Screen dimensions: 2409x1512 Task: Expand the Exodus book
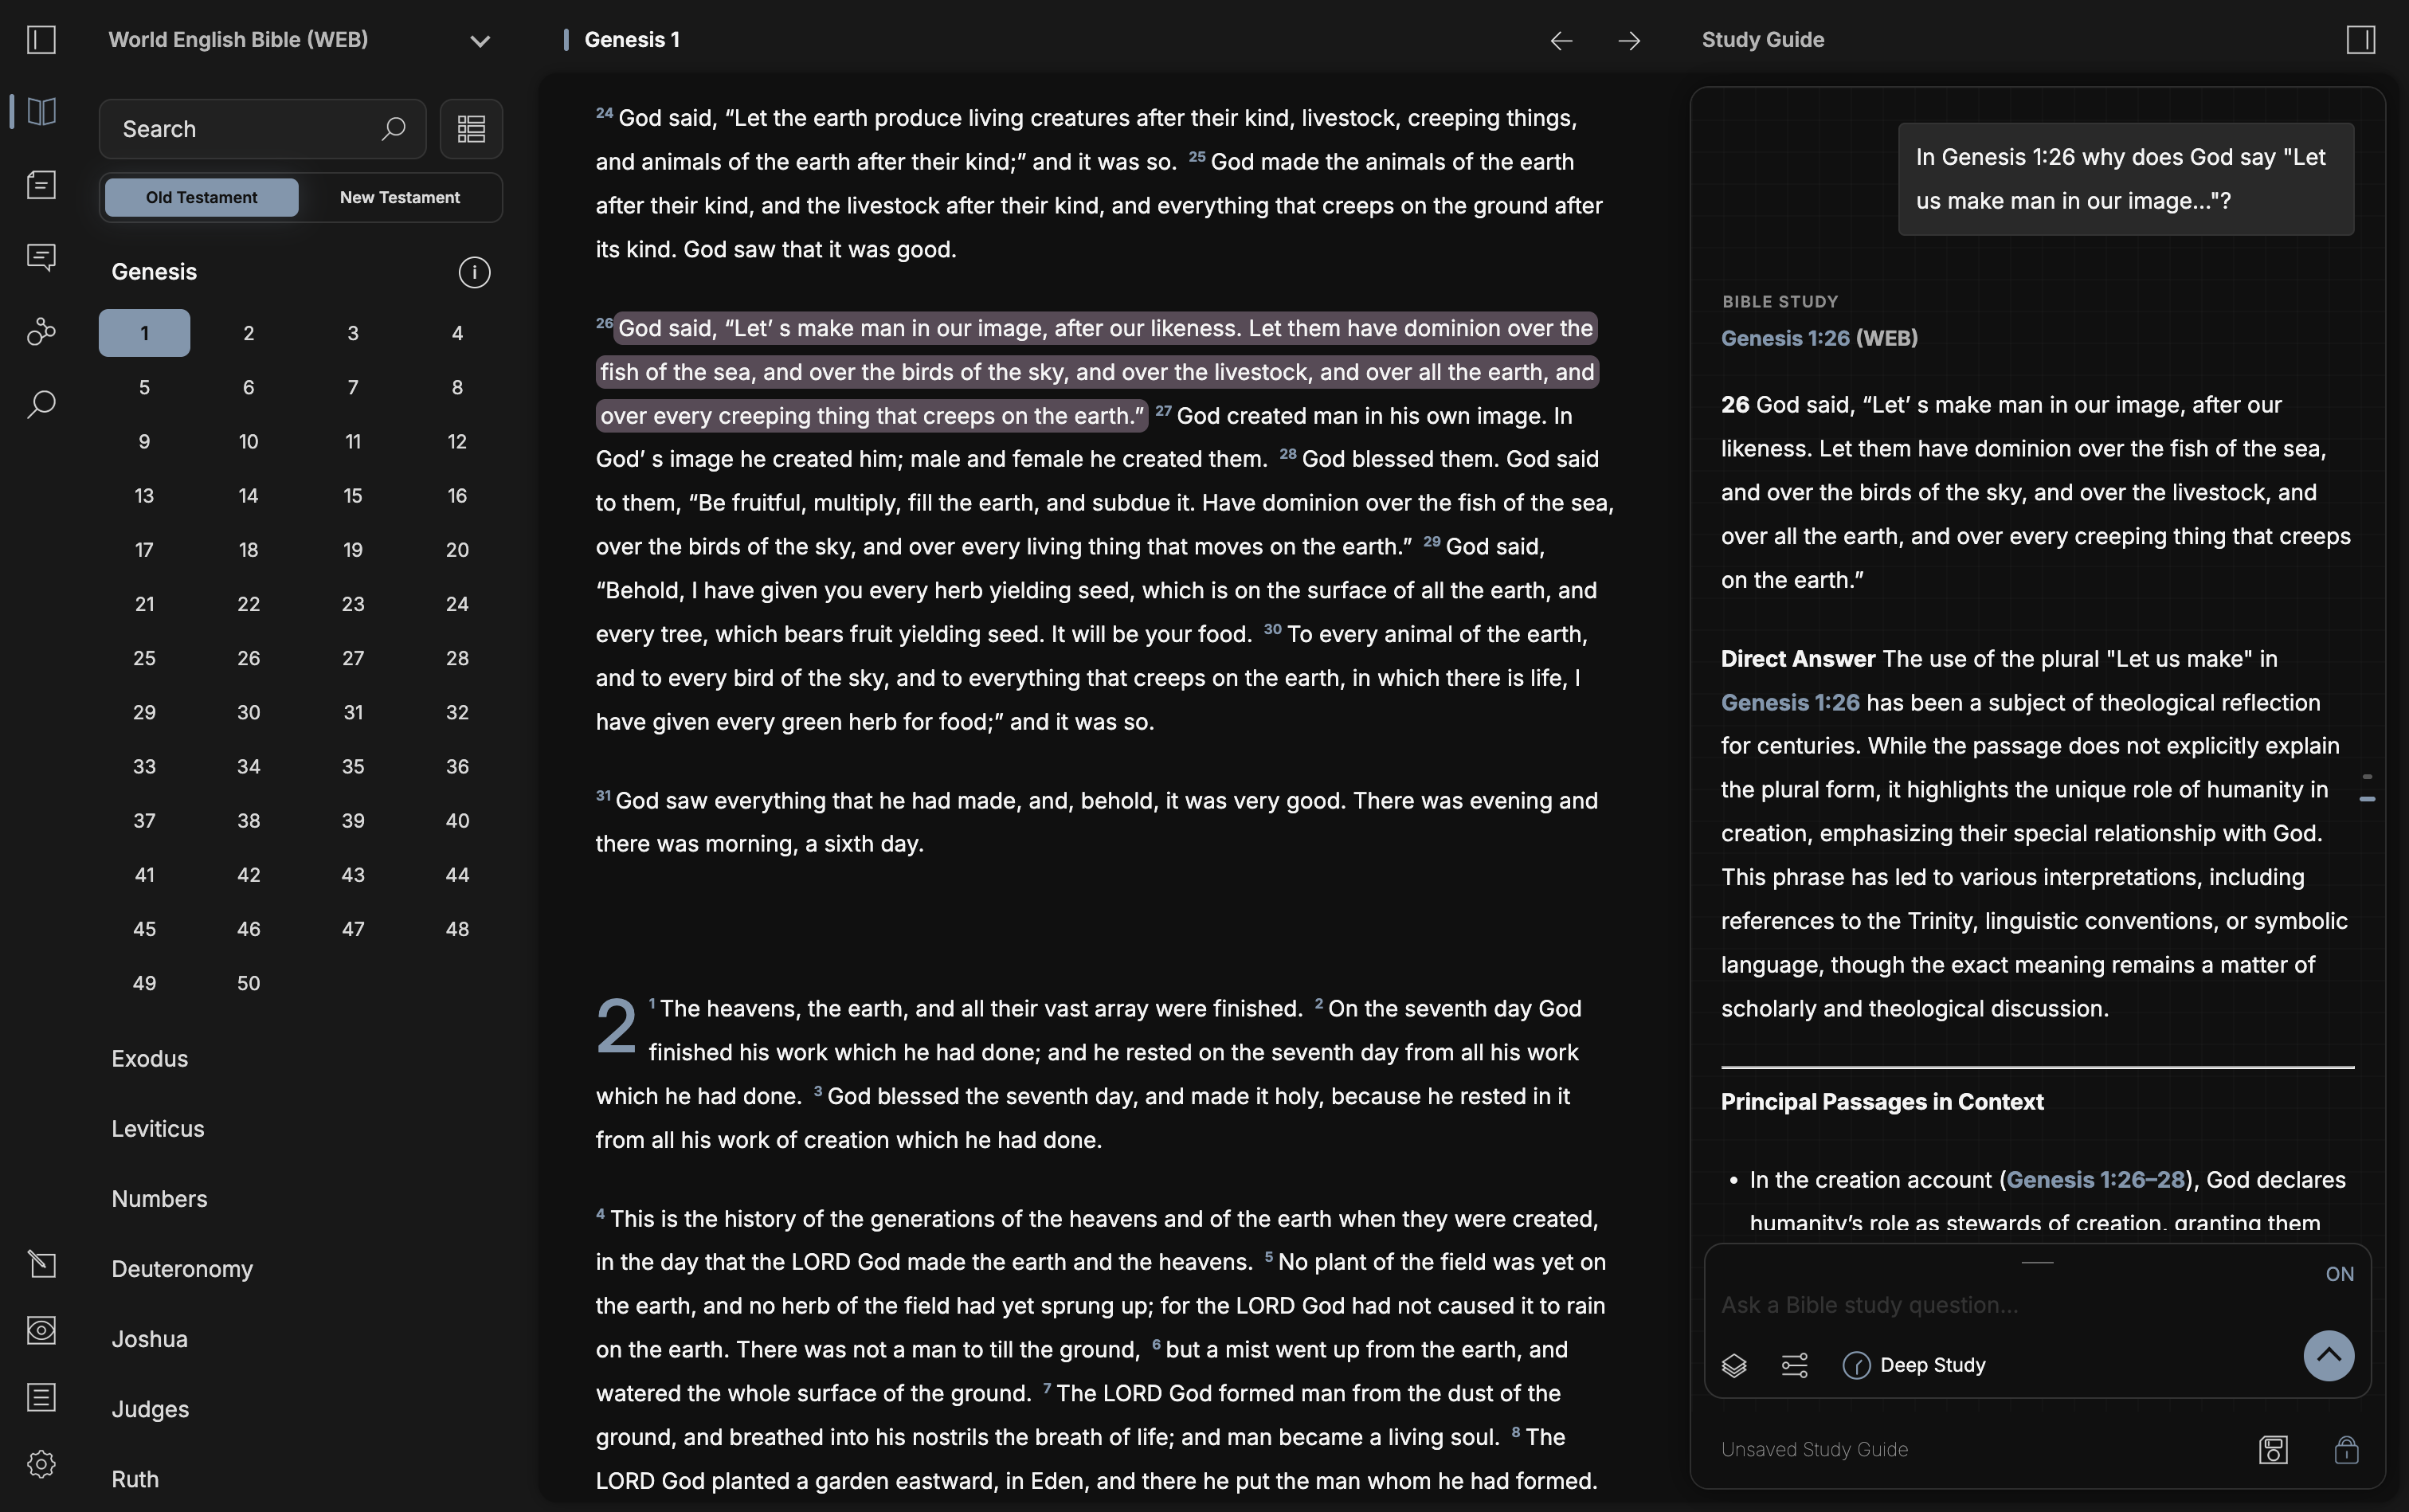coord(150,1059)
